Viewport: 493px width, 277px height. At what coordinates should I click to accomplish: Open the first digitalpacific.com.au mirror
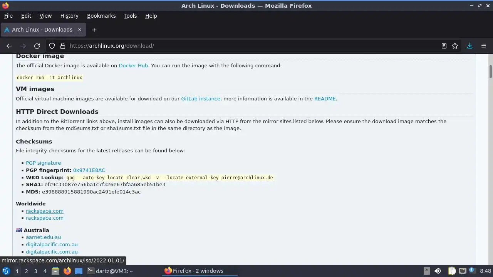pyautogui.click(x=52, y=244)
